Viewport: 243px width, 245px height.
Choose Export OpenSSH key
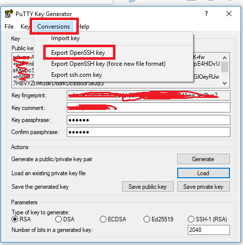78,53
